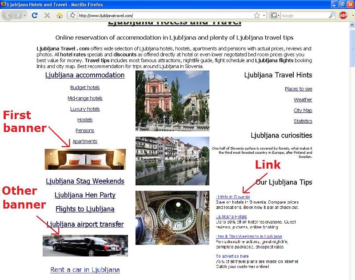Click the black limousine banner image

pyautogui.click(x=85, y=245)
